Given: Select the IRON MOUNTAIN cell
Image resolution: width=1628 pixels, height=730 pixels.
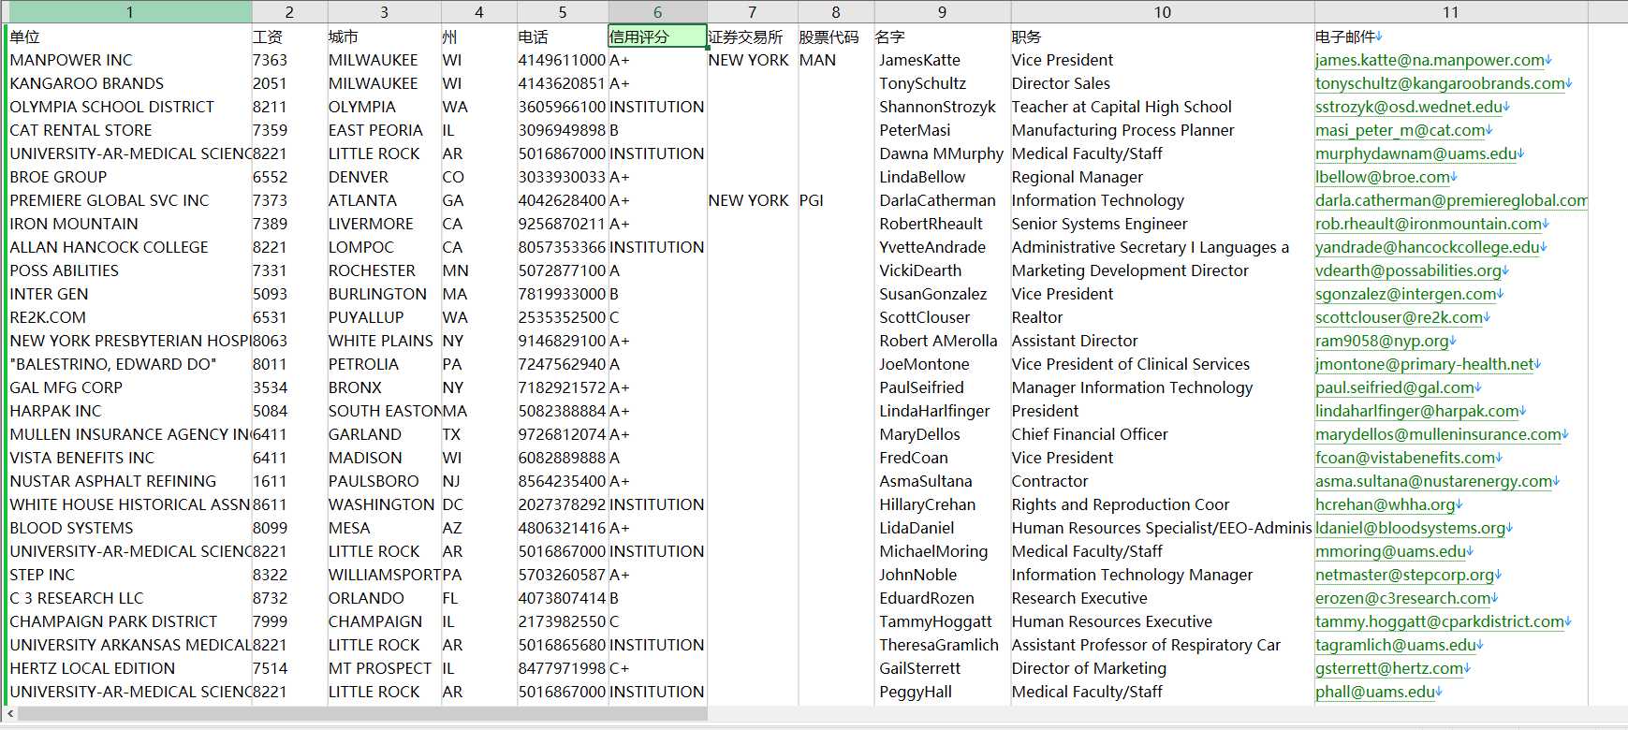Looking at the screenshot, I should click(x=129, y=224).
